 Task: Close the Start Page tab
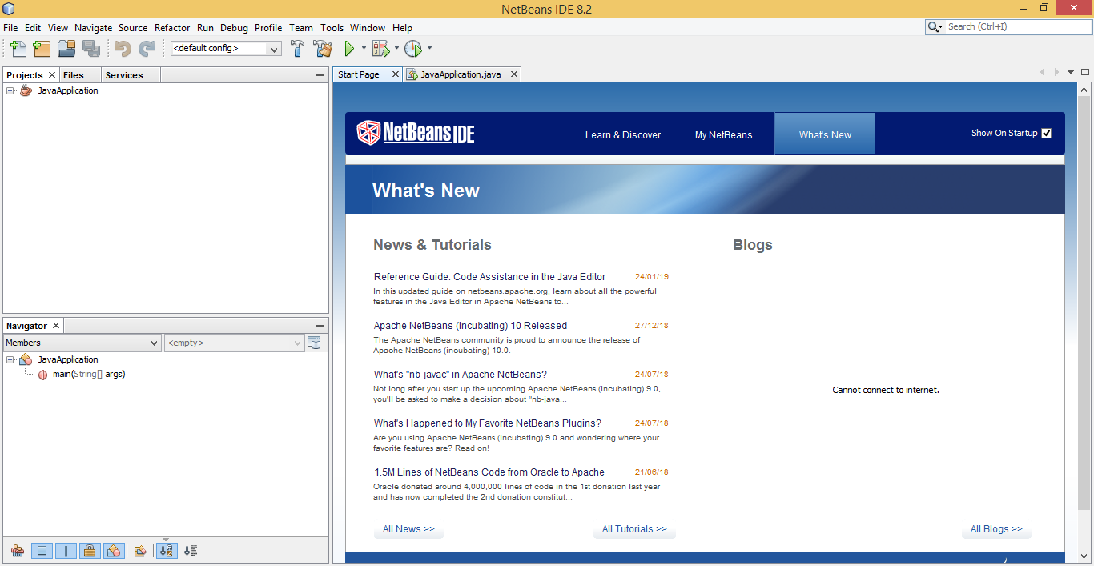[395, 74]
